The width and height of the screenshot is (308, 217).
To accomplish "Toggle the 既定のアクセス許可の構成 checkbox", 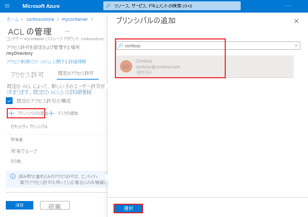I will coord(9,100).
